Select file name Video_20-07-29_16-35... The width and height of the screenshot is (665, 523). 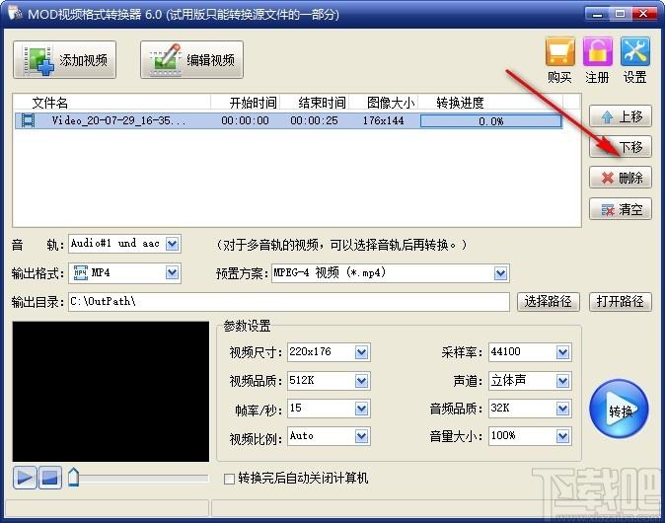118,120
